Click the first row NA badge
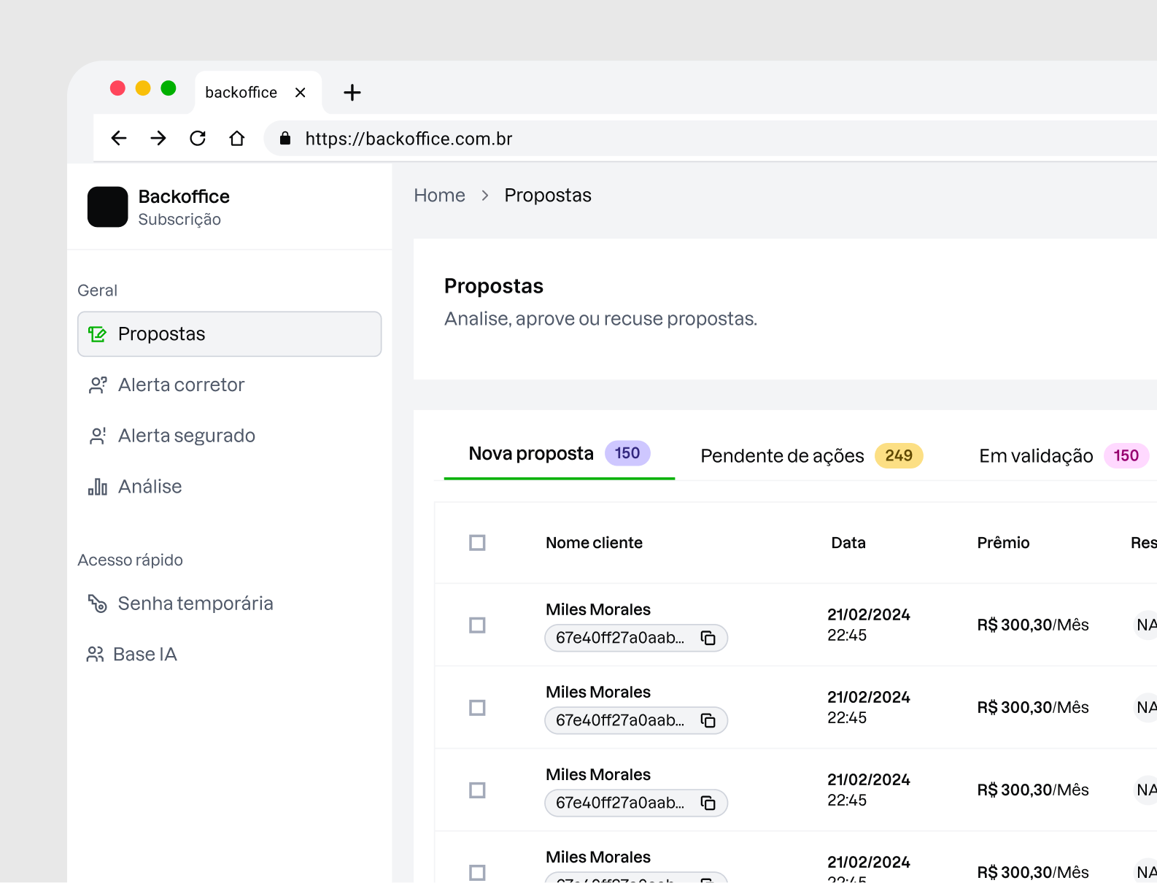This screenshot has height=883, width=1157. pos(1146,625)
